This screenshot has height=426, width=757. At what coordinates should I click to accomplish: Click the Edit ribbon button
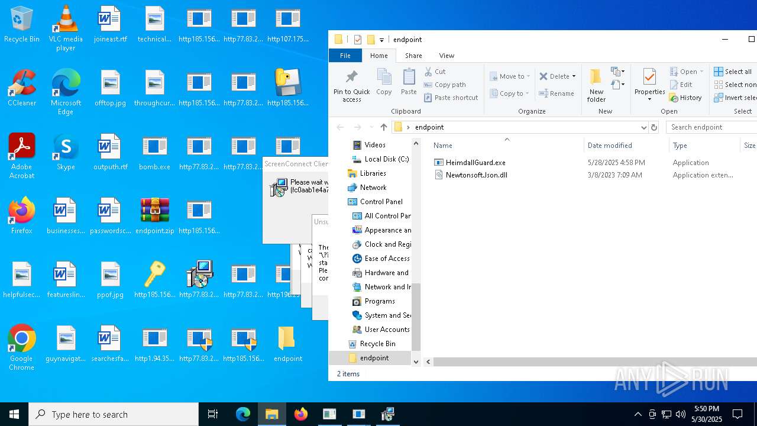point(681,85)
